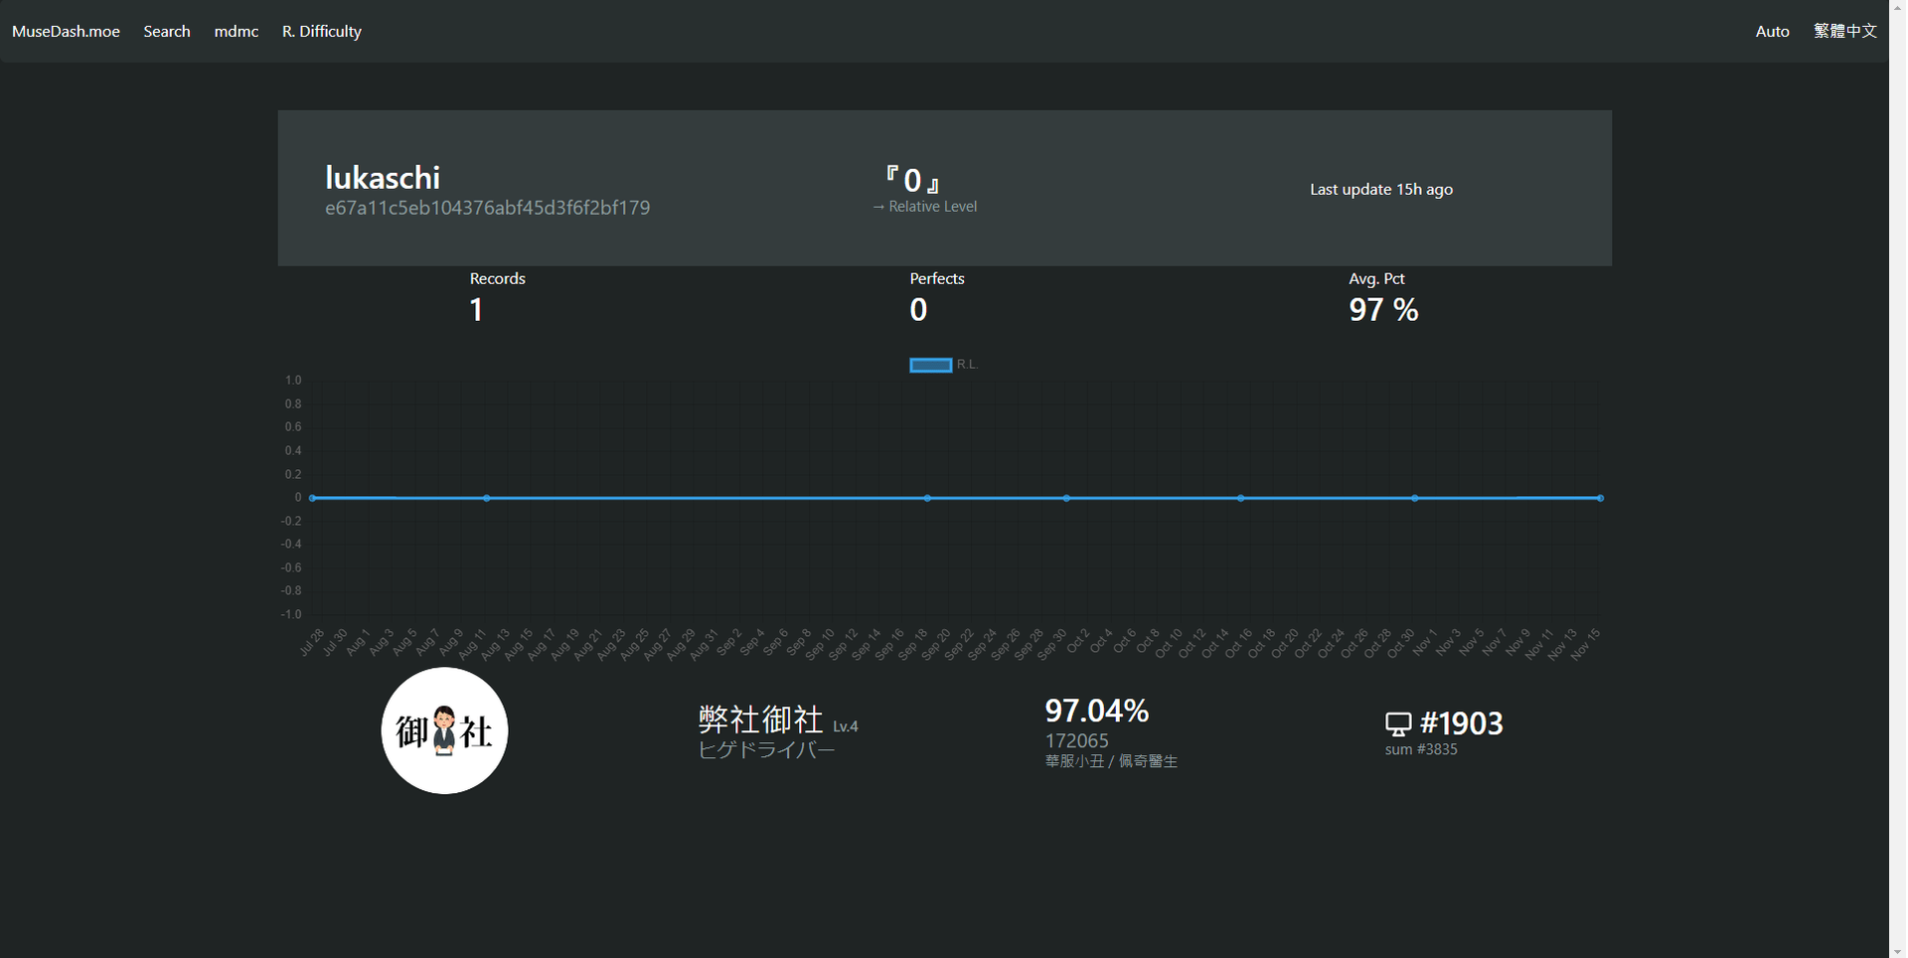Viewport: 1908px width, 958px height.
Task: Select the first chart point at Jul 28
Action: coord(313,498)
